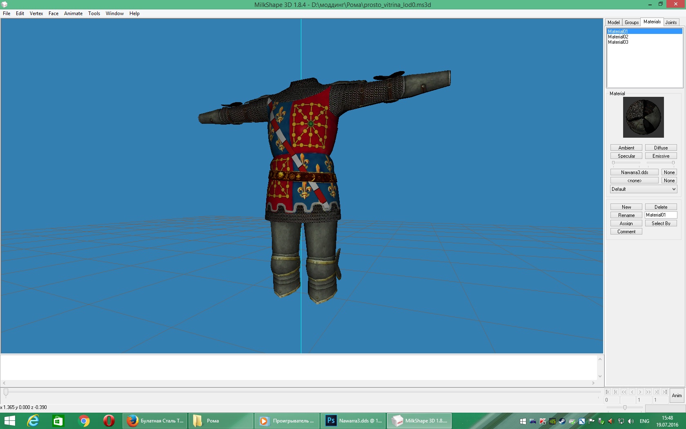Adjust the small slider below frame fields
686x429 pixels.
coord(625,407)
